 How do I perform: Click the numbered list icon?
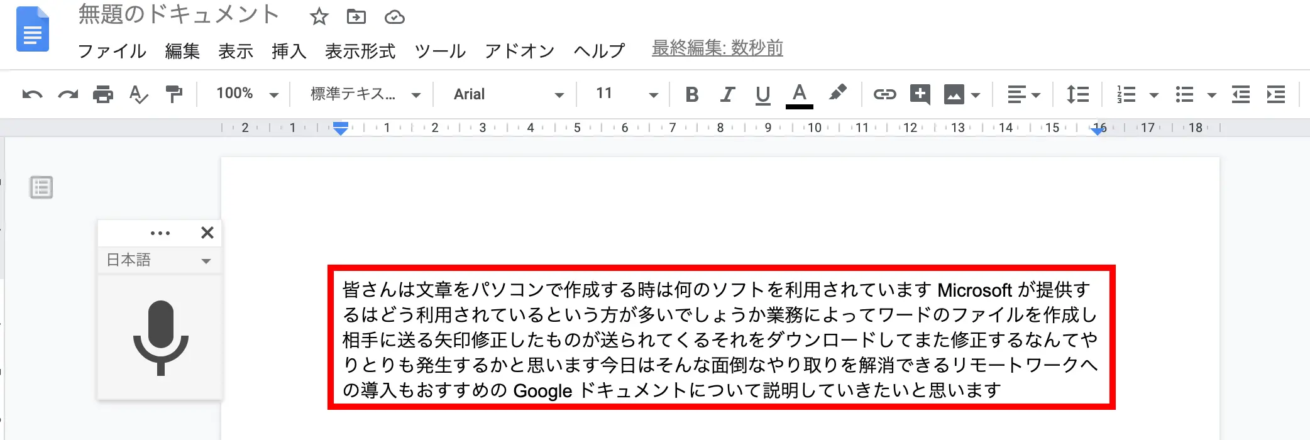point(1126,95)
